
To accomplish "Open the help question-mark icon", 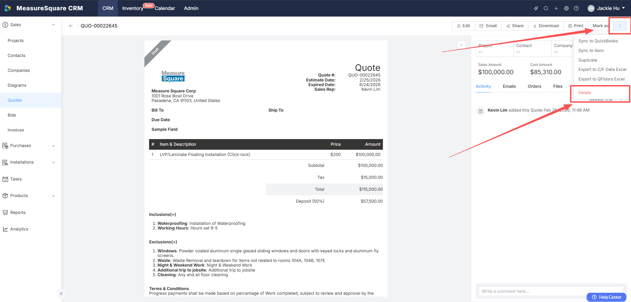I will [x=576, y=8].
